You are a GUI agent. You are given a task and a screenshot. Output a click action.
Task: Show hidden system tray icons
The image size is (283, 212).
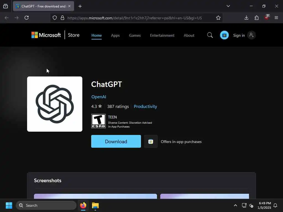(235, 205)
